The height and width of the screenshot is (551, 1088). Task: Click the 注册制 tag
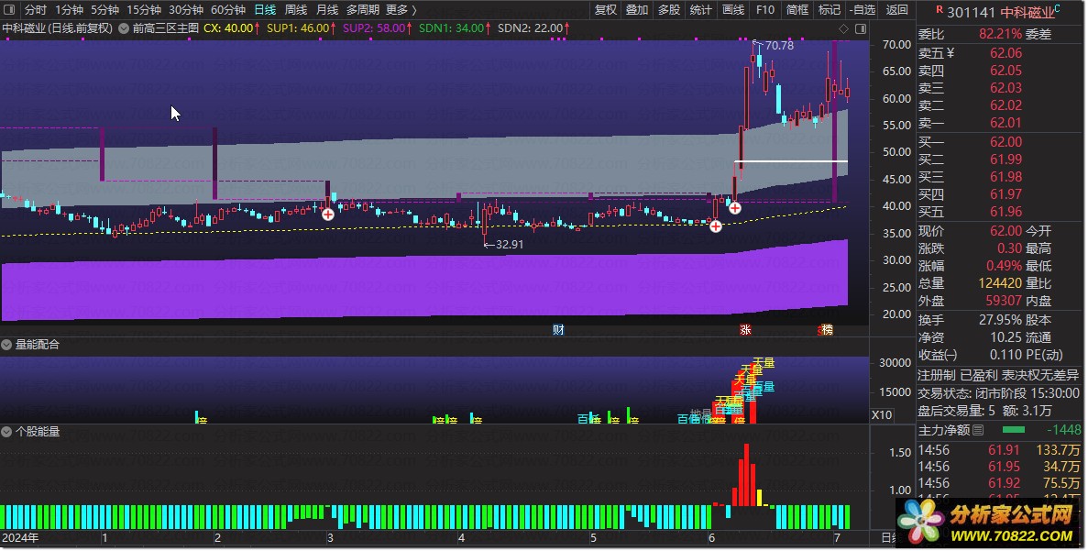936,375
